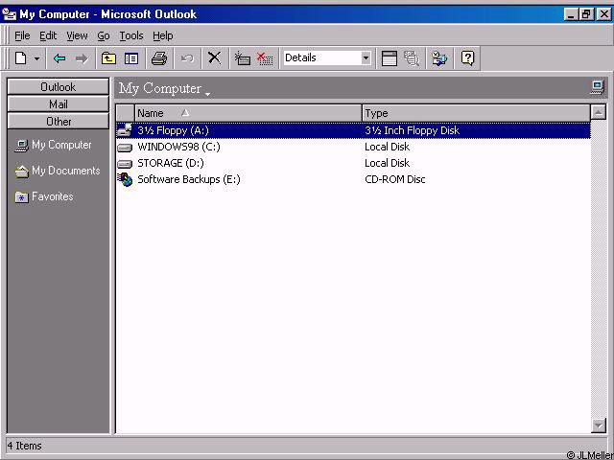The height and width of the screenshot is (460, 614).
Task: Close the Microsoft Outlook window
Action: tap(603, 14)
